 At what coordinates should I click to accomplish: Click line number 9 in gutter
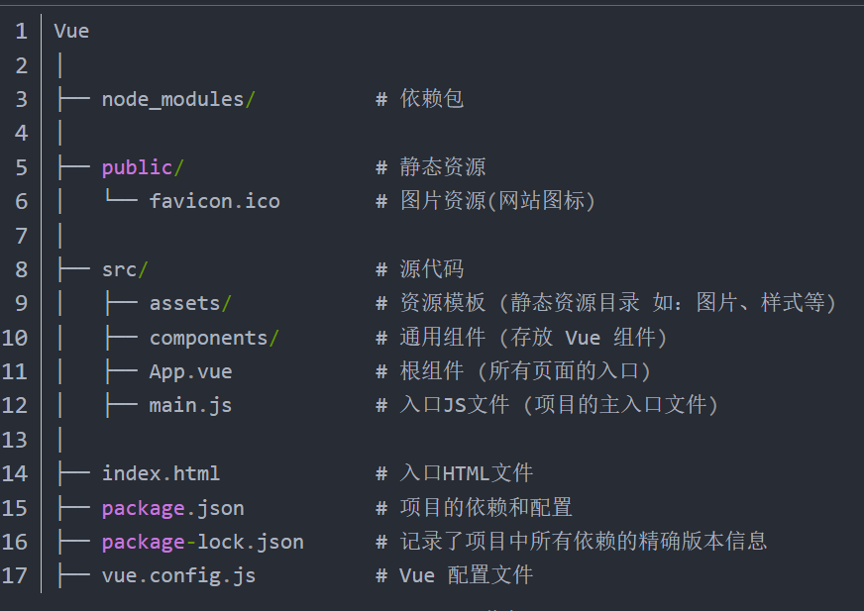coord(22,304)
